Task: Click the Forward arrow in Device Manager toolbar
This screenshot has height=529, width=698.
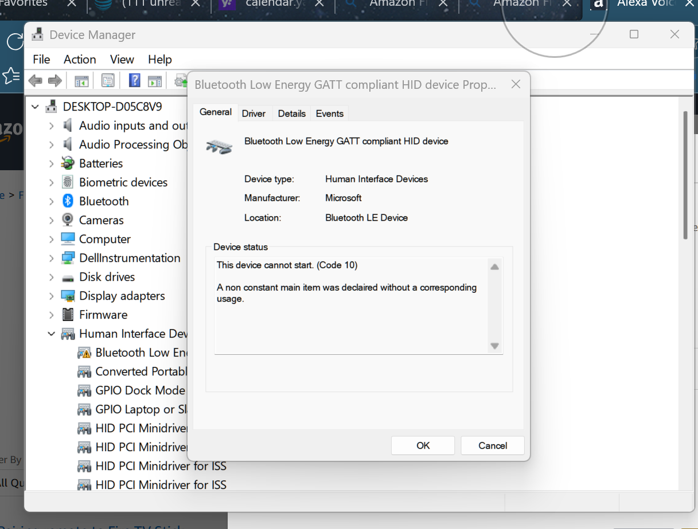Action: click(55, 81)
